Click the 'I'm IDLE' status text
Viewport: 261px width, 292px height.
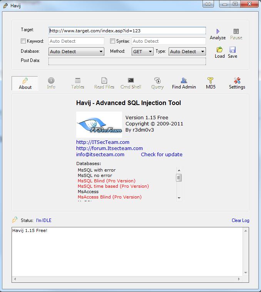[x=43, y=220]
